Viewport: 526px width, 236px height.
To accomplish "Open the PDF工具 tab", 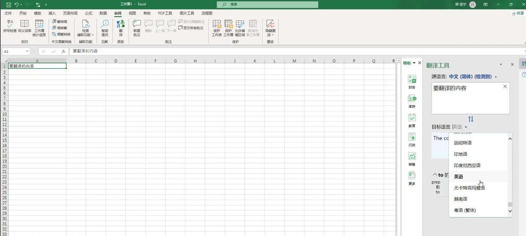I will tap(165, 13).
